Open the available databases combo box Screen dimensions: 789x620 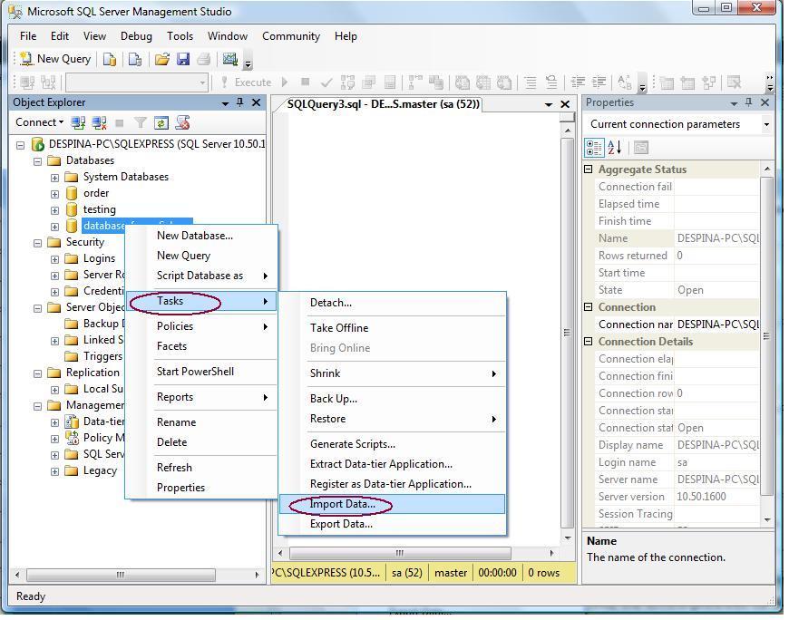click(x=137, y=82)
